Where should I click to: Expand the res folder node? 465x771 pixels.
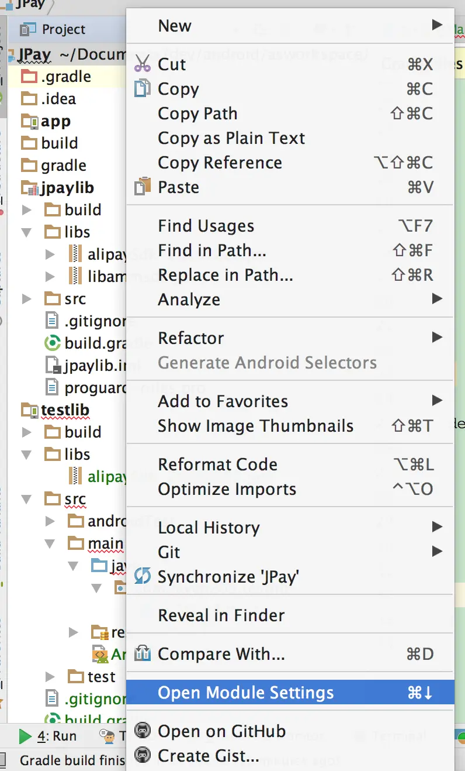coord(73,632)
